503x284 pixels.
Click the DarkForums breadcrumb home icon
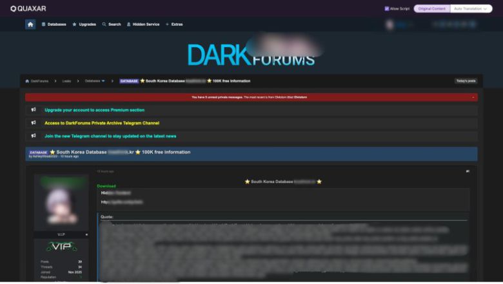(x=27, y=81)
